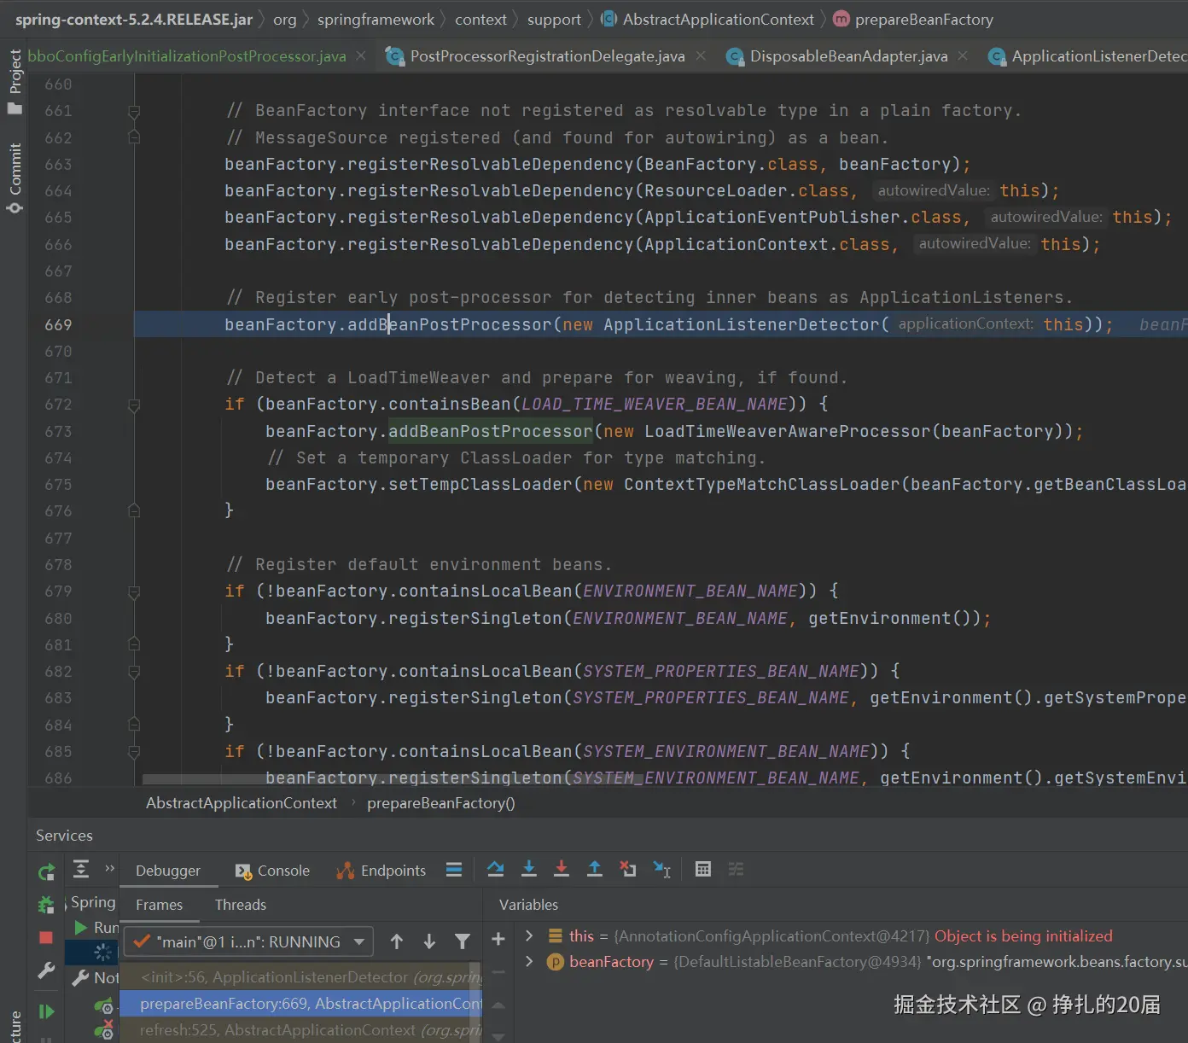
Task: Expand the beanFactory variable node
Action: click(x=529, y=962)
